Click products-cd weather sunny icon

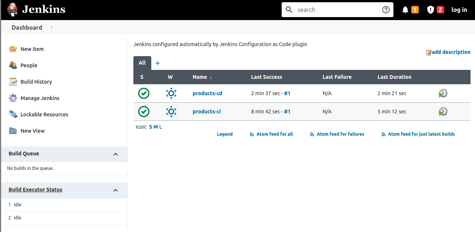pos(171,93)
